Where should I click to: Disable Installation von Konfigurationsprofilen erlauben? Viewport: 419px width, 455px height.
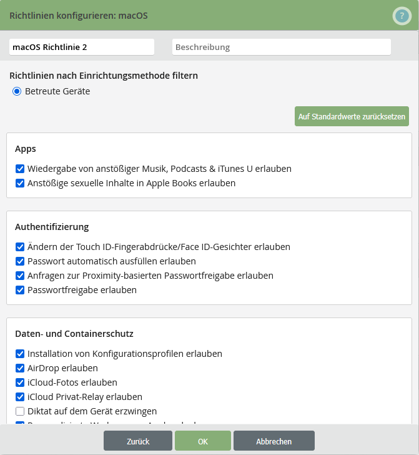point(20,354)
